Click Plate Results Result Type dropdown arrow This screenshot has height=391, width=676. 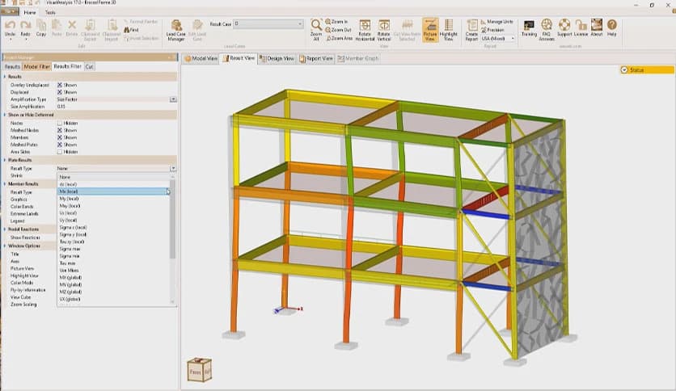tap(173, 168)
